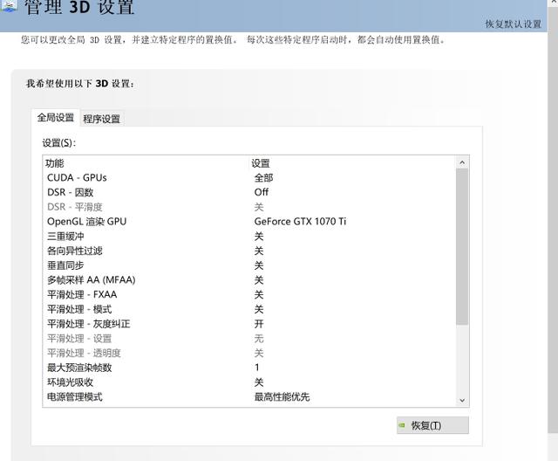Click the settings list scrollbar thumb
The width and height of the screenshot is (558, 461).
click(462, 246)
